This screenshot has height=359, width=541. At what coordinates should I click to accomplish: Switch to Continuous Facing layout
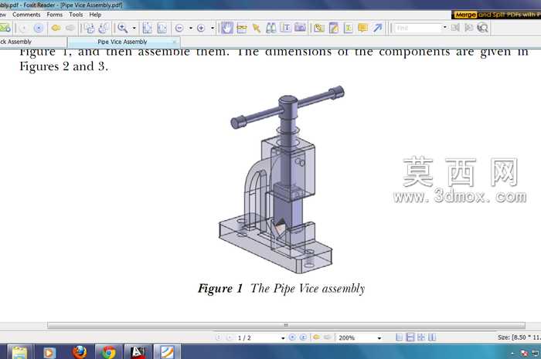point(421,337)
